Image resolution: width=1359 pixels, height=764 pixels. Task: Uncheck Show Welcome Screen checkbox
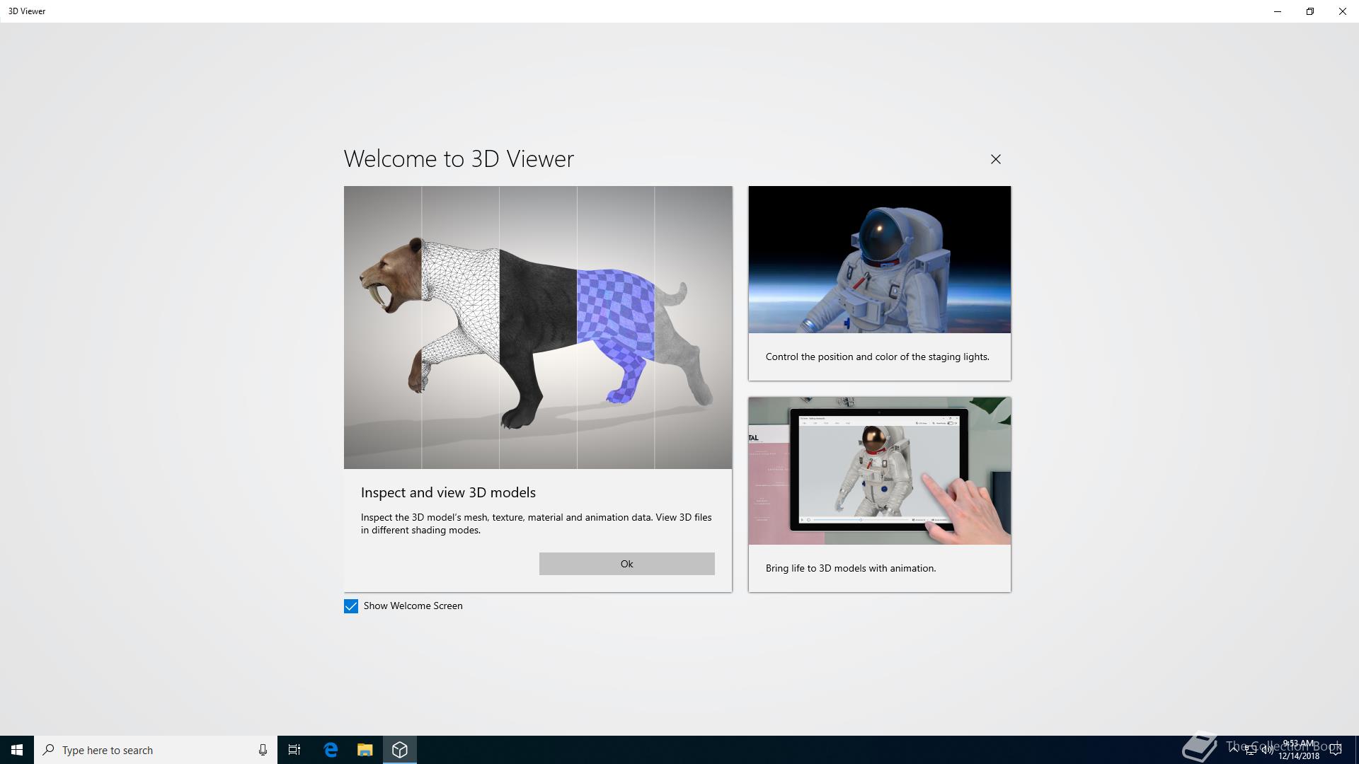click(x=351, y=606)
